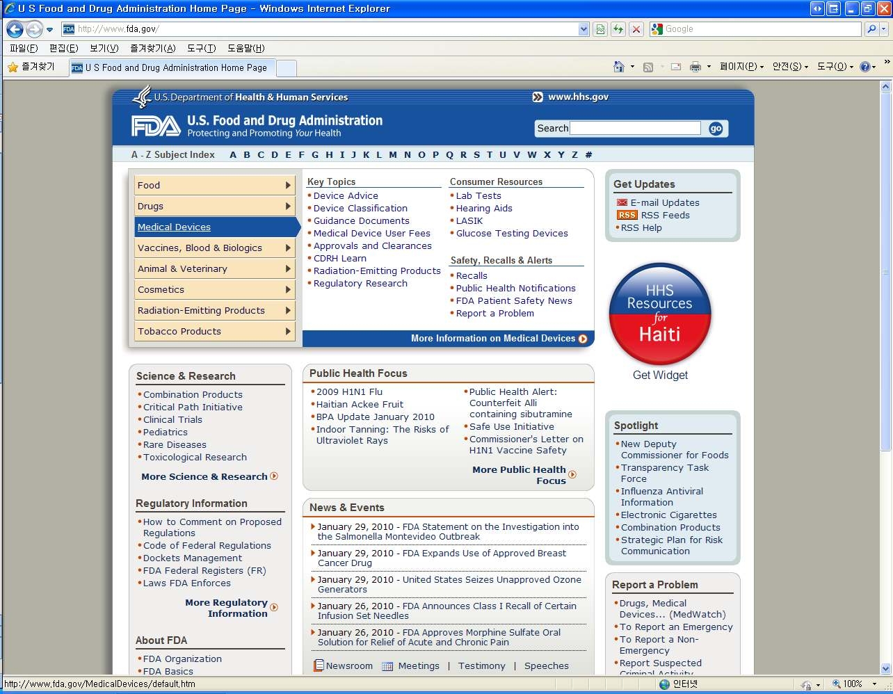Click the FDA logo on page header
This screenshot has height=694, width=893.
click(x=156, y=126)
